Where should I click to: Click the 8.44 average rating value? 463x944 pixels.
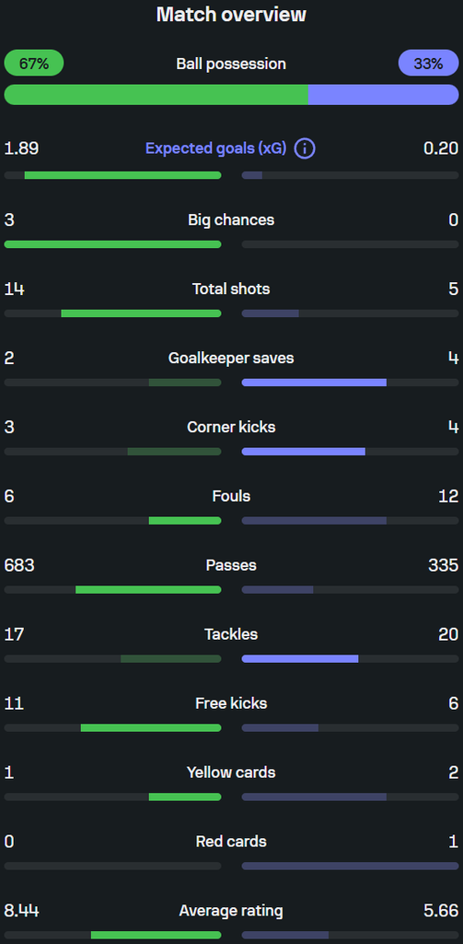point(22,911)
